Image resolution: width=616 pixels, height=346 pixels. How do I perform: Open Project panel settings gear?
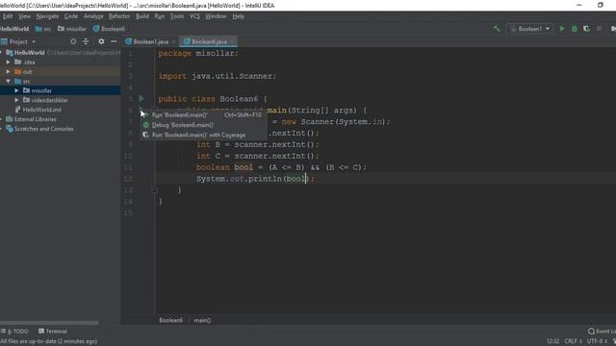pos(101,41)
